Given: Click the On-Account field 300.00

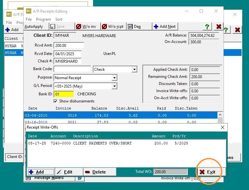Looking at the screenshot, I should 204,42.
